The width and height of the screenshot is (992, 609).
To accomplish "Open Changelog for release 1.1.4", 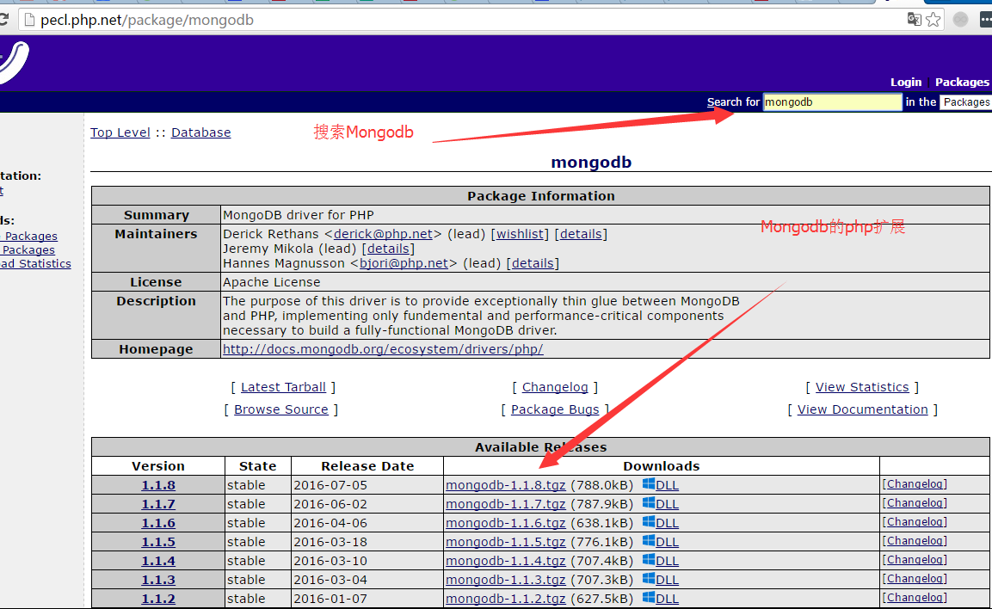I will tap(915, 560).
